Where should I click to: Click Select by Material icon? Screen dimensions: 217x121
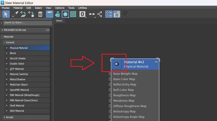click(x=126, y=14)
